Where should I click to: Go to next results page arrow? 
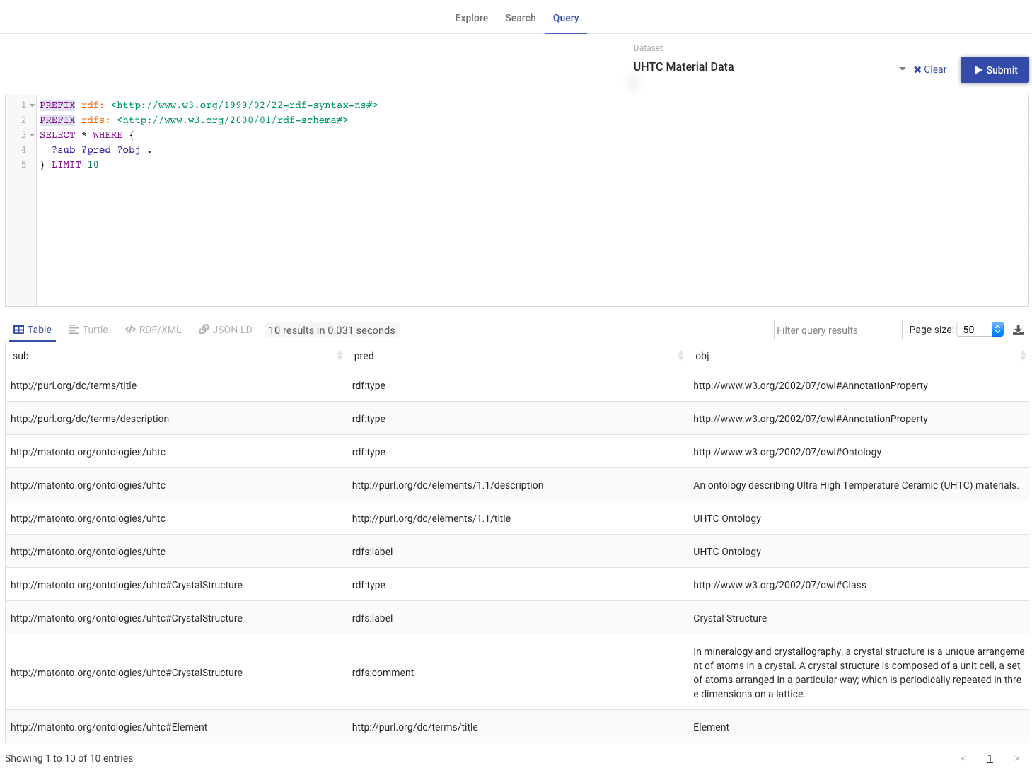tap(1016, 757)
